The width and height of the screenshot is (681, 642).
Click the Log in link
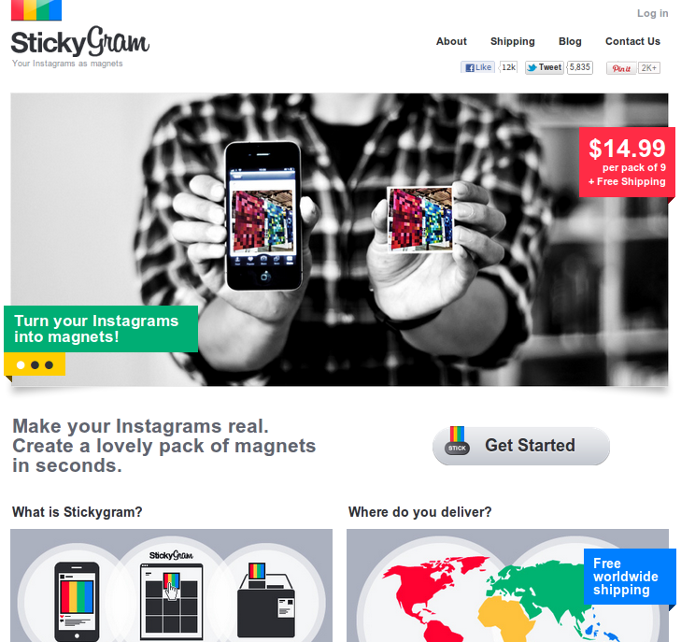(652, 13)
